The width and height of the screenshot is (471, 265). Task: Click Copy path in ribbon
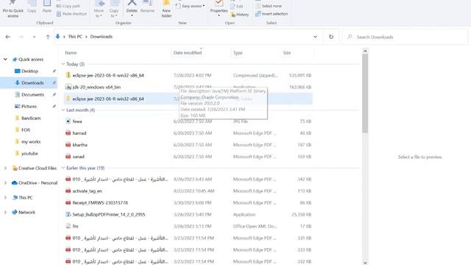68,6
